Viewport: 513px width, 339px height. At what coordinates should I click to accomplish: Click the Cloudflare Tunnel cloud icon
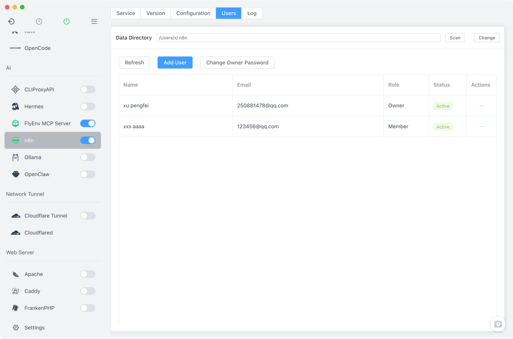(x=16, y=216)
